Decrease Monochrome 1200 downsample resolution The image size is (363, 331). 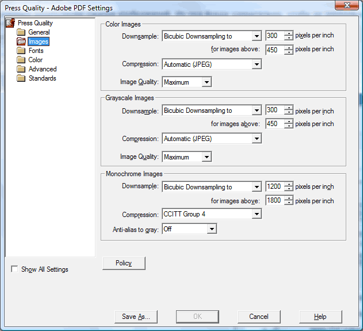(289, 189)
